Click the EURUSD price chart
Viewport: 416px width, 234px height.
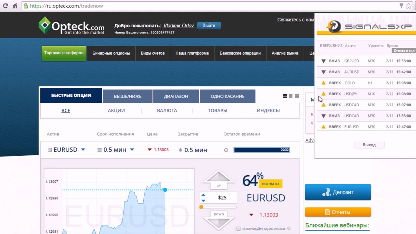119,201
